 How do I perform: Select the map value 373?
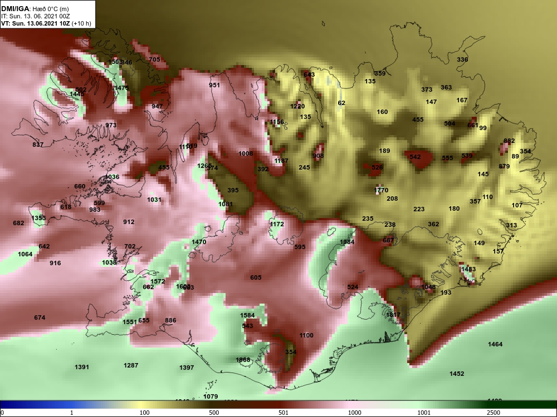tap(427, 90)
